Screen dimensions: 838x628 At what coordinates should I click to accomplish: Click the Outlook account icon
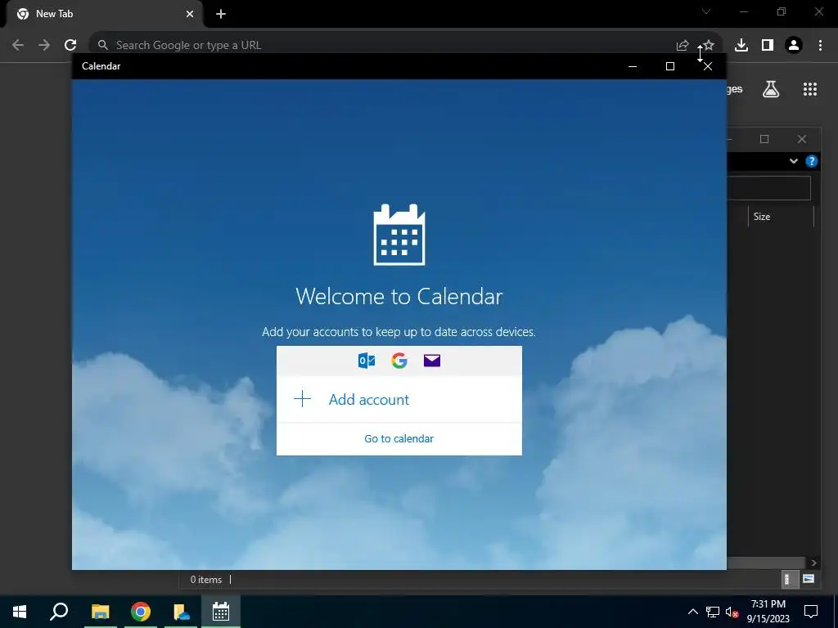click(367, 361)
